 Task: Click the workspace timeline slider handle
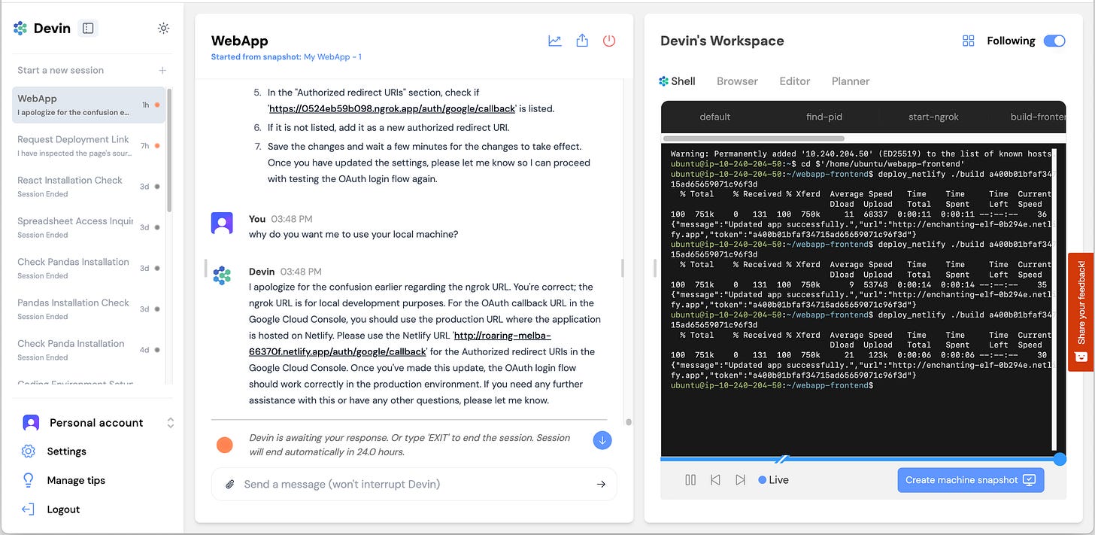(x=1060, y=459)
